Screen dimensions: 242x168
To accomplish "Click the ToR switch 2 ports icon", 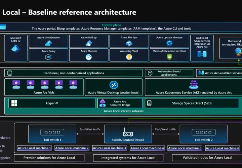I will click(x=204, y=132).
